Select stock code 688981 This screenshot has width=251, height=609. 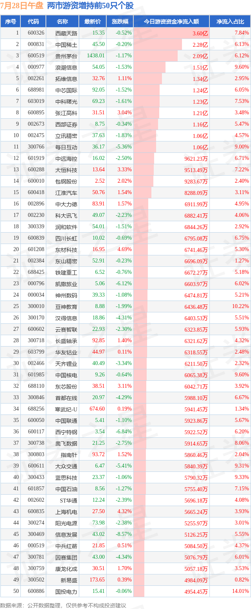36,90
